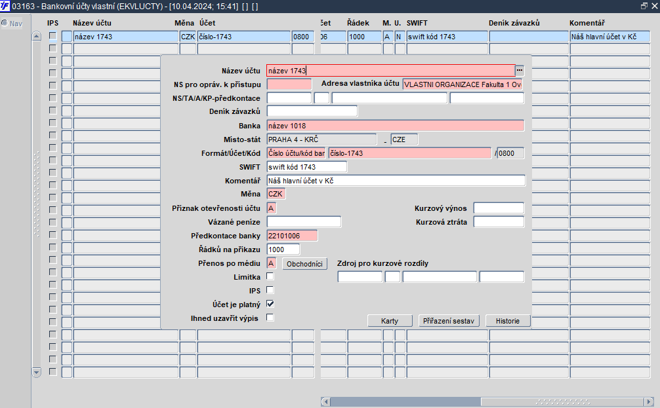Screen dimensions: 660x408
Task: Restore the inner window size
Action: coord(644,6)
